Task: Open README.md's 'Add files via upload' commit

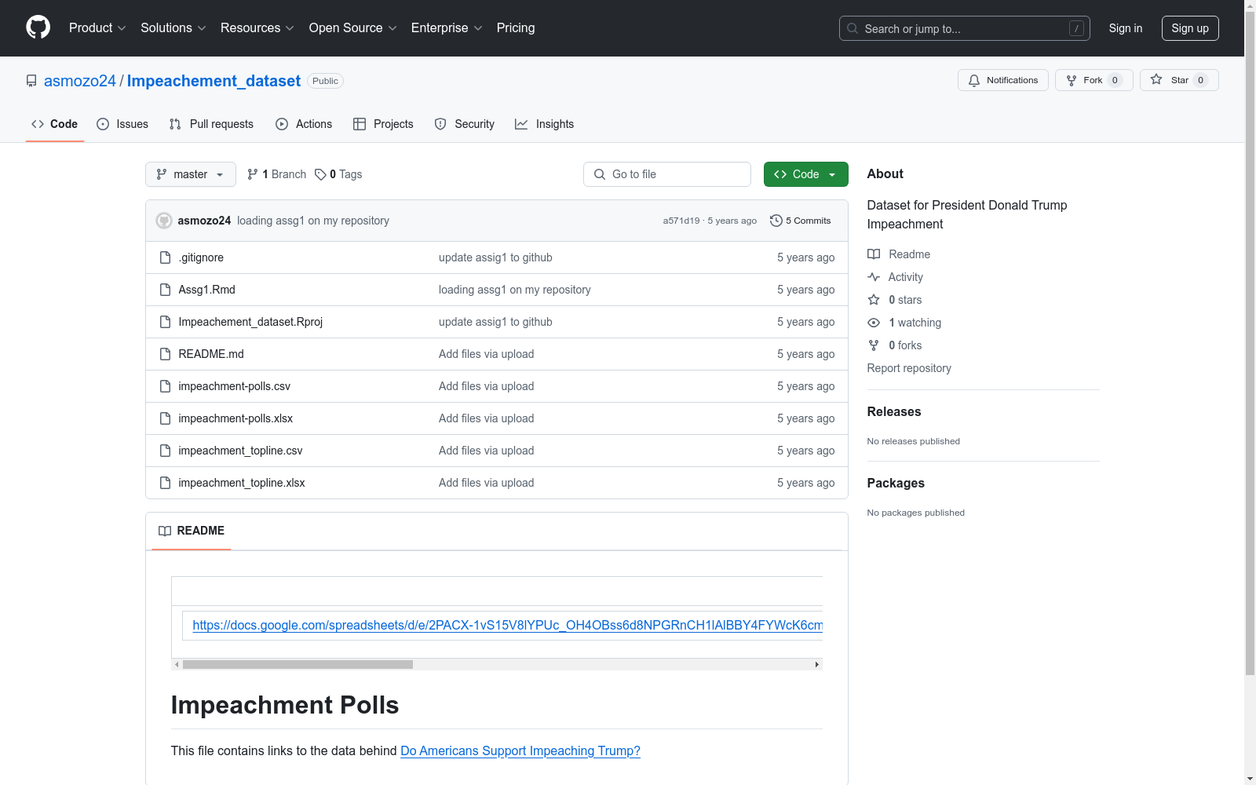Action: 487,354
